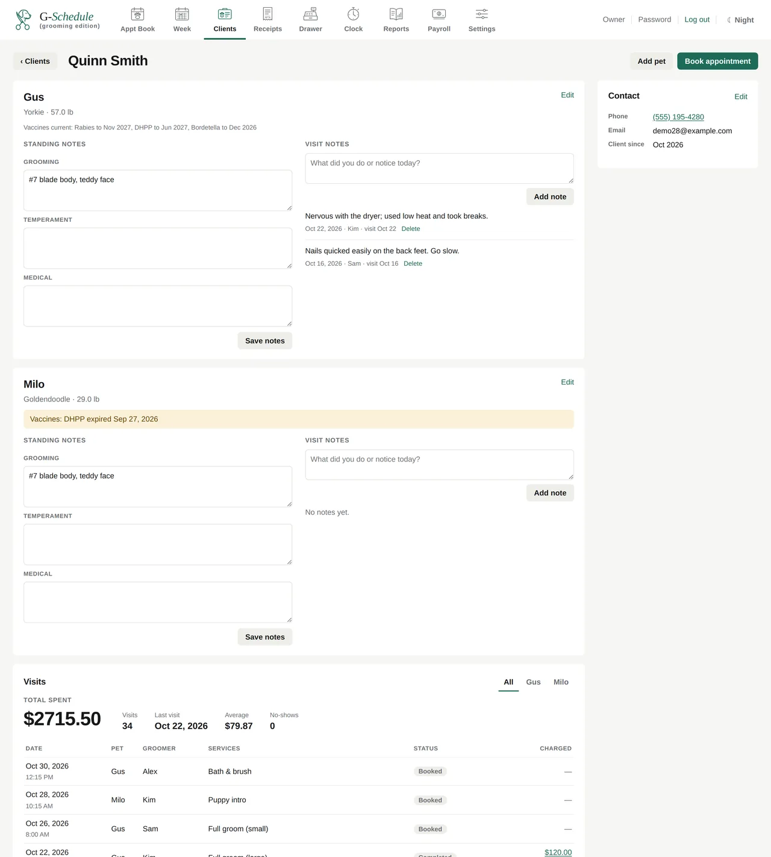The width and height of the screenshot is (771, 857).
Task: Click the G-Schedule scissors logo
Action: pos(23,20)
